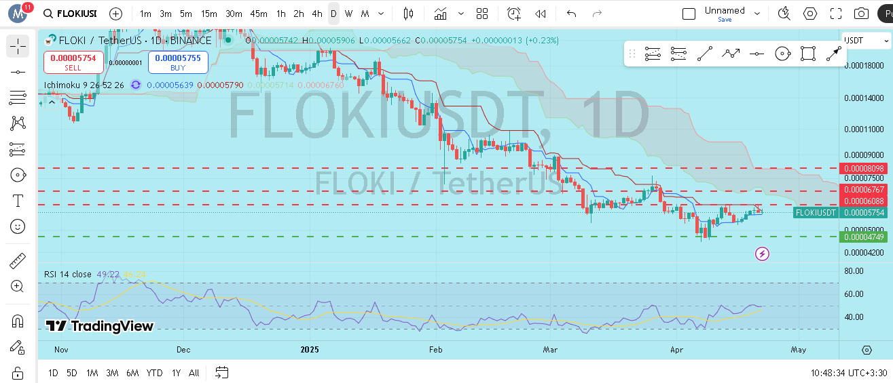Redo the chart action
The width and height of the screenshot is (893, 383).
tap(597, 14)
